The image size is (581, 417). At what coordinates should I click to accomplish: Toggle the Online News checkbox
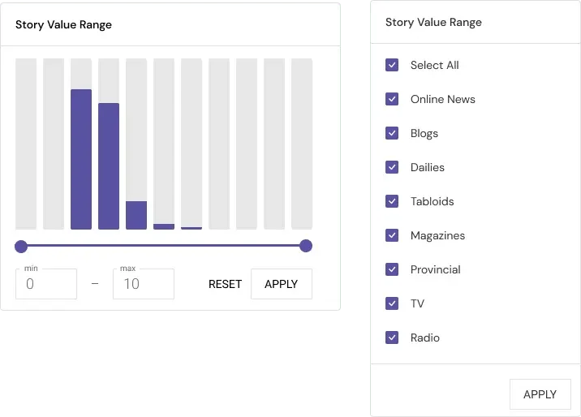392,99
